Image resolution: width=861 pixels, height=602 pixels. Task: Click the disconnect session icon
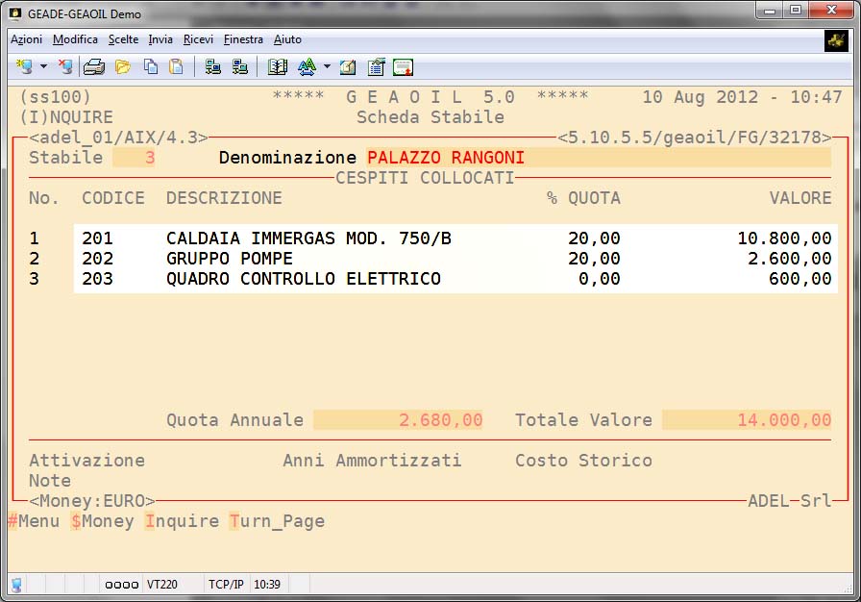tap(64, 67)
